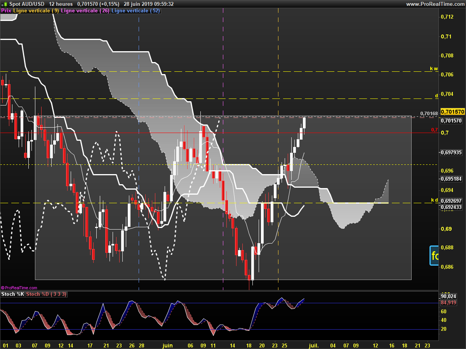Click the juil. month label on time axis
Image resolution: width=466 pixels, height=349 pixels.
click(314, 345)
